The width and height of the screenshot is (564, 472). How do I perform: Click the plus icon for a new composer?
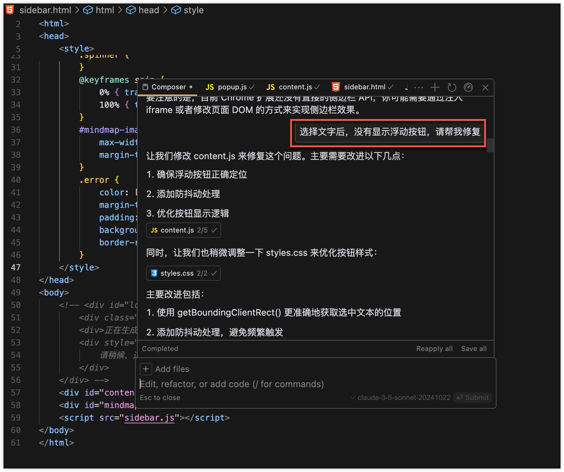pyautogui.click(x=435, y=87)
